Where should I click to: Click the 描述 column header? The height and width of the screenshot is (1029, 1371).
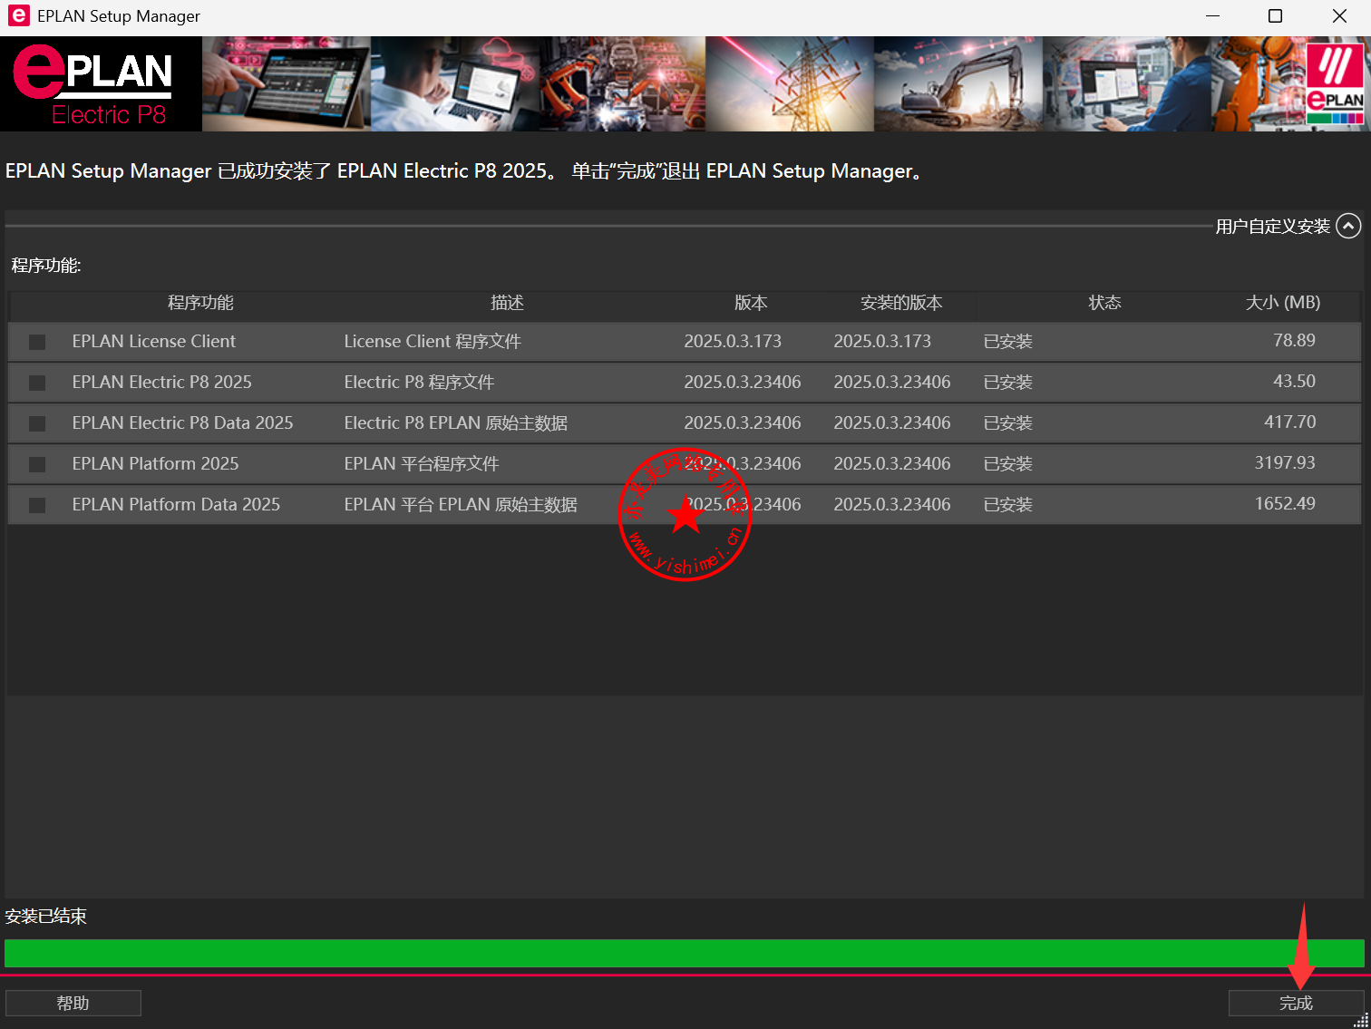point(507,303)
